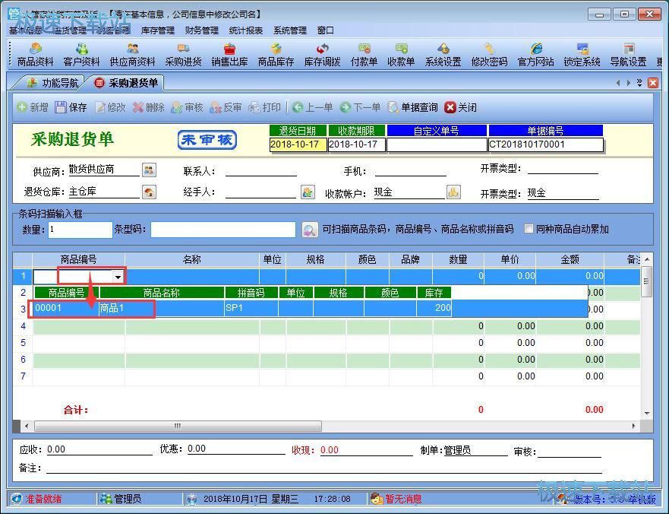Screen dimensions: 669x514
Task: Click the 数量 input in barcode scan box
Action: click(80, 230)
